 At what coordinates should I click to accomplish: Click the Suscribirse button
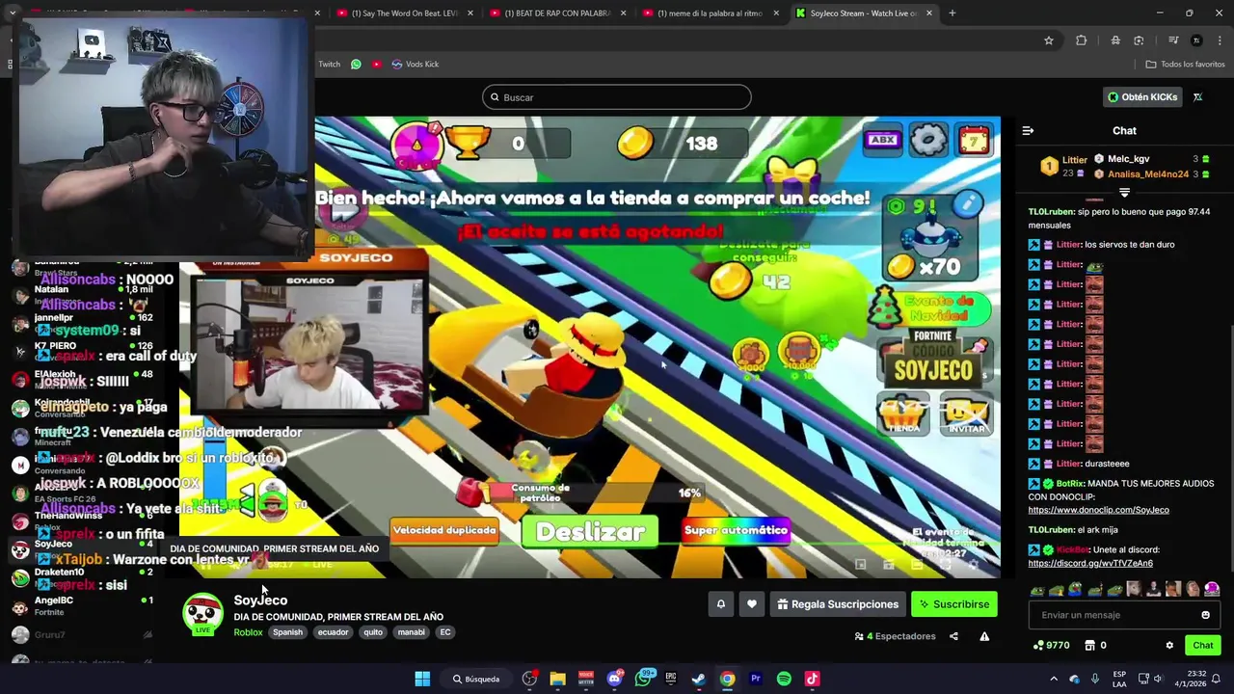pyautogui.click(x=953, y=604)
